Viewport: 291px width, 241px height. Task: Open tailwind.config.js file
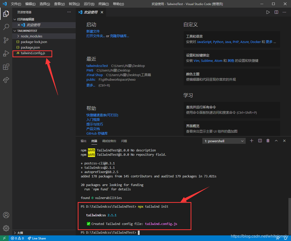33,53
